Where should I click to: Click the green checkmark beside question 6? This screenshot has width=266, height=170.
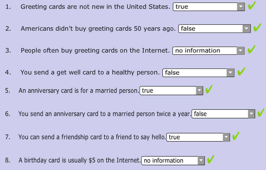point(261,113)
